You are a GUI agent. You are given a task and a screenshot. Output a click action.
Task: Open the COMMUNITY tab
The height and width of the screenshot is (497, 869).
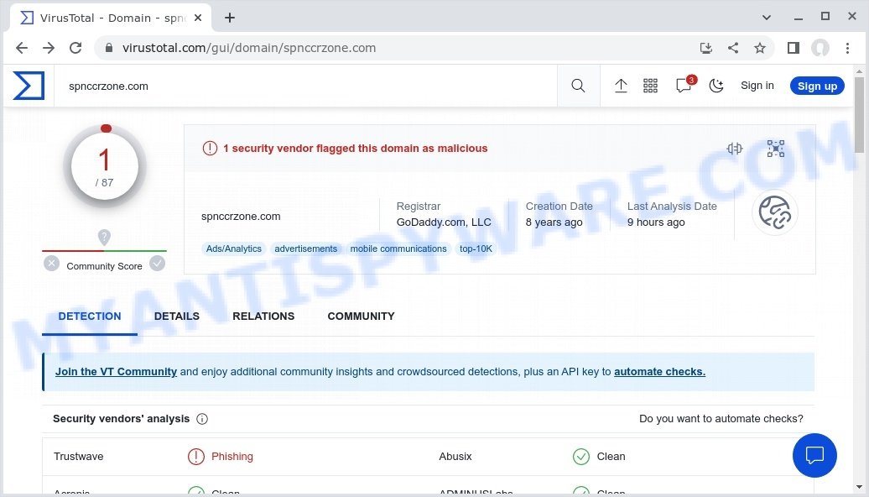tap(361, 317)
